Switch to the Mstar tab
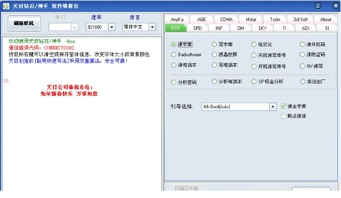Image resolution: width=341 pixels, height=198 pixels. (251, 19)
